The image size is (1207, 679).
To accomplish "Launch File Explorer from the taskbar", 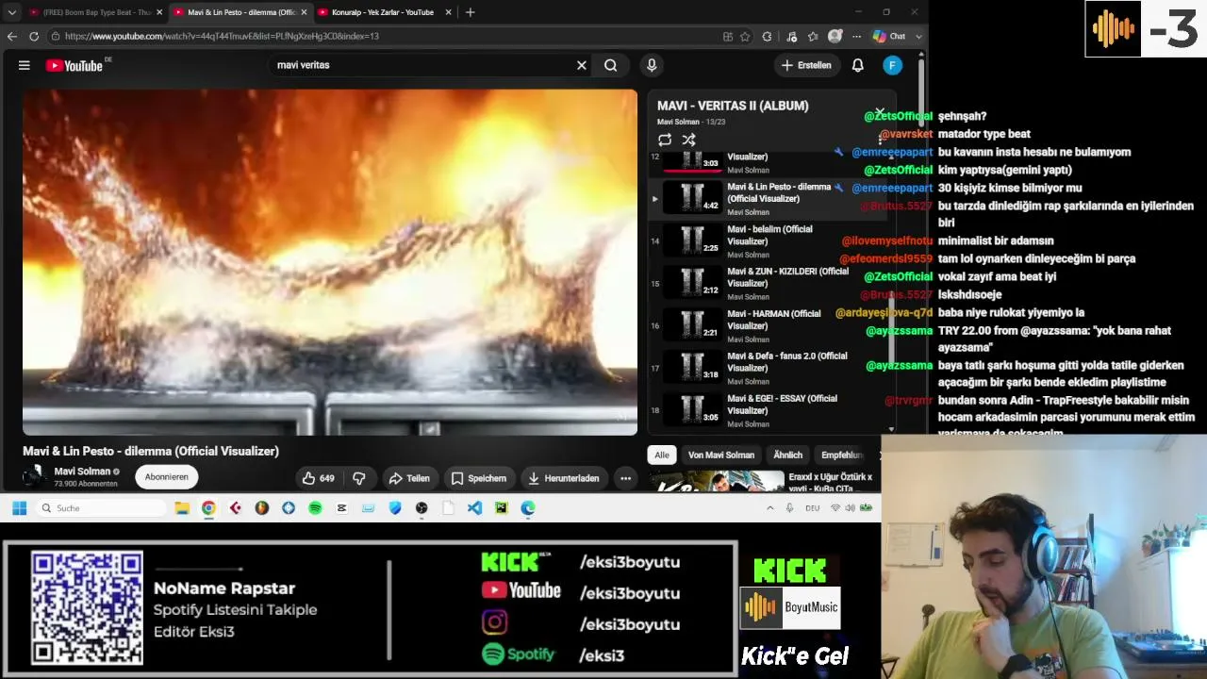I will pos(182,507).
